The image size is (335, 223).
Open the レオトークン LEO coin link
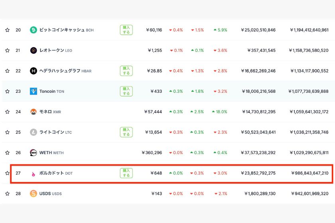[56, 50]
